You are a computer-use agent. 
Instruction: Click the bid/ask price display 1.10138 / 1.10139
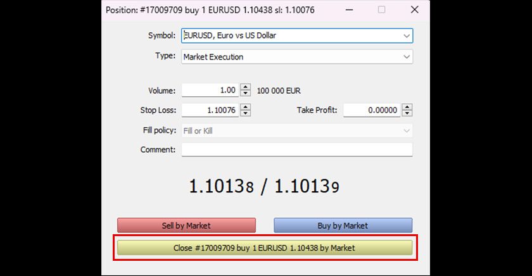tap(264, 187)
